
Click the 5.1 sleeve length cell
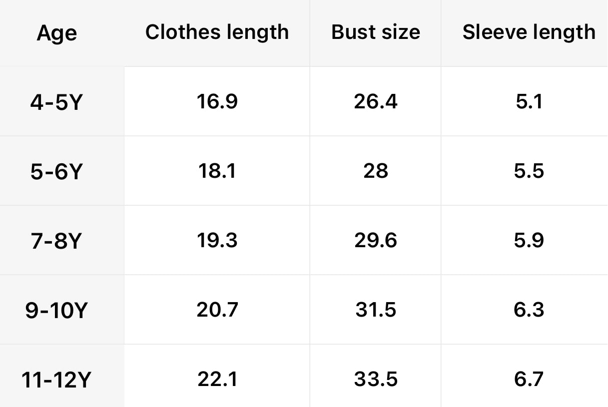click(529, 101)
